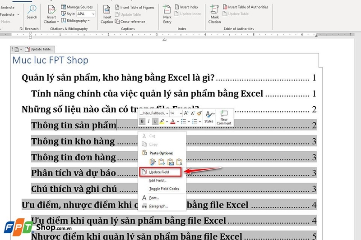Toggle Bold in mini toolbar
The image size is (361, 240).
tap(142, 121)
